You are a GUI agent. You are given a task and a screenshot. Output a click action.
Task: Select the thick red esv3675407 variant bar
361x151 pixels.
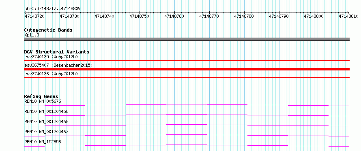tap(187, 69)
